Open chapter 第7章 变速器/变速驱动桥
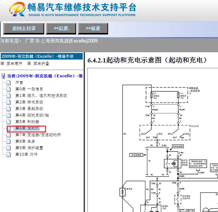 coord(38,135)
